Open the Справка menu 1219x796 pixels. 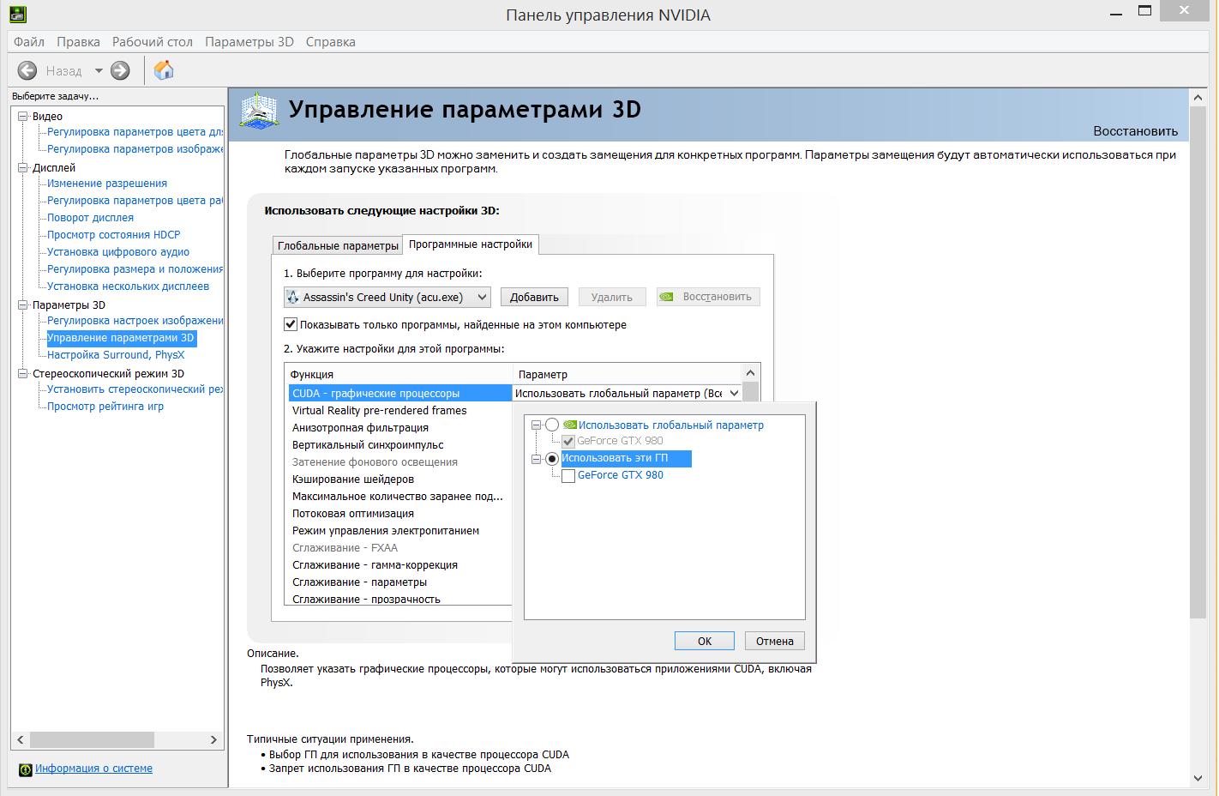pyautogui.click(x=330, y=41)
